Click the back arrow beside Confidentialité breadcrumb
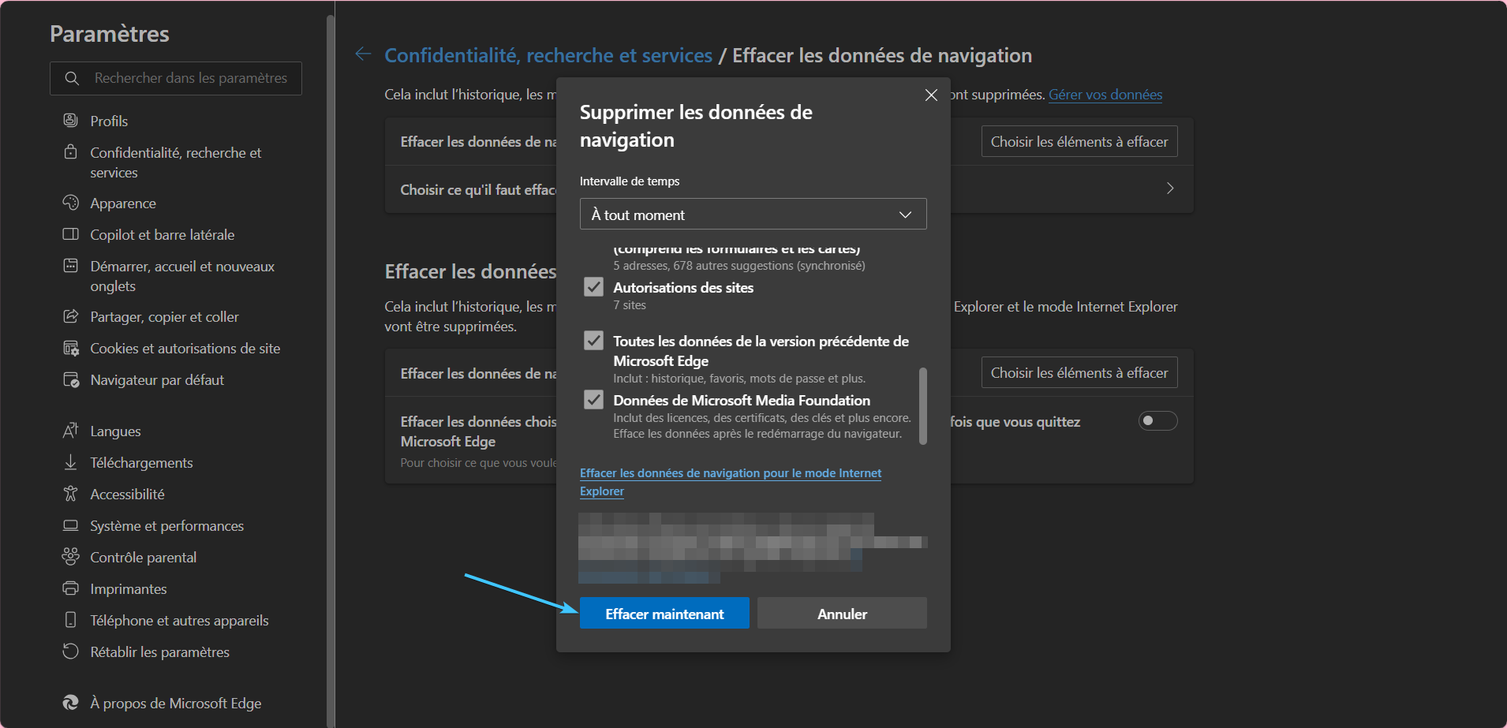 click(363, 54)
